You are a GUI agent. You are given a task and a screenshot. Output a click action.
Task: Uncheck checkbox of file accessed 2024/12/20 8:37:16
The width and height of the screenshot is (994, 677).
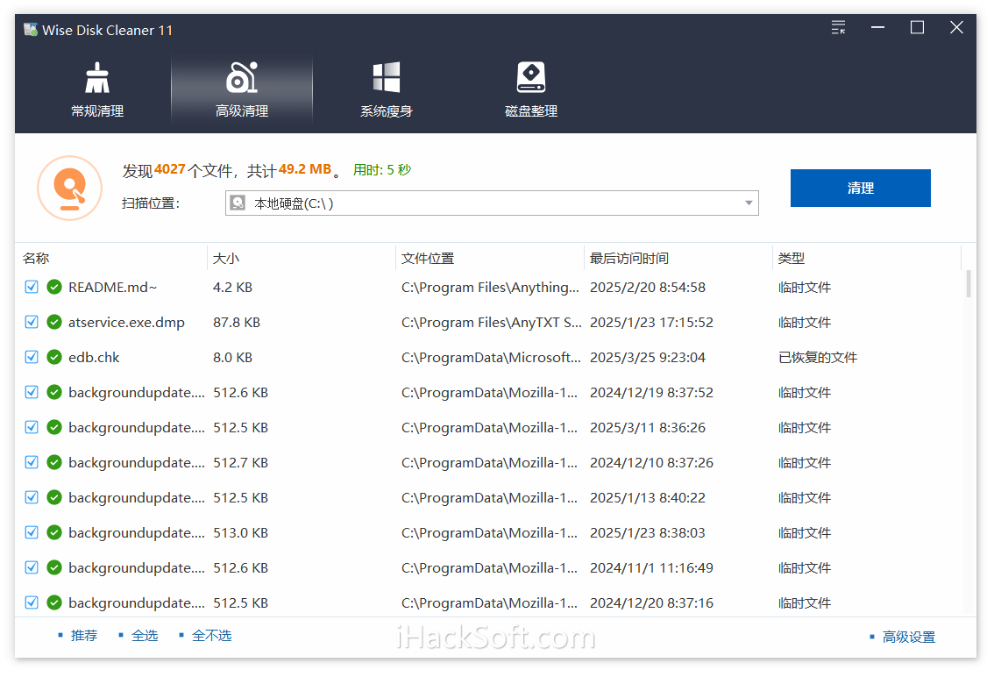coord(31,602)
